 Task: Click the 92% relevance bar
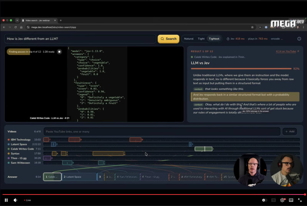[241, 69]
